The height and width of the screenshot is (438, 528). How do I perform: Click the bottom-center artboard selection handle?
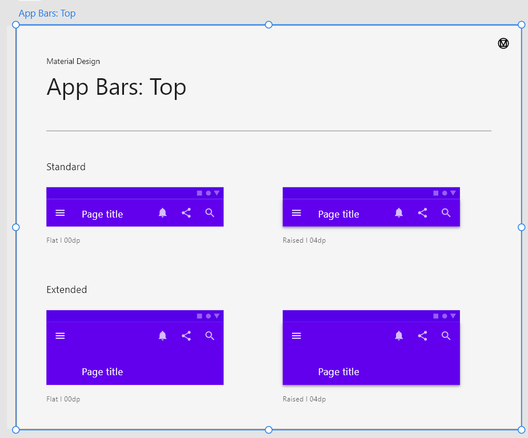pyautogui.click(x=269, y=429)
